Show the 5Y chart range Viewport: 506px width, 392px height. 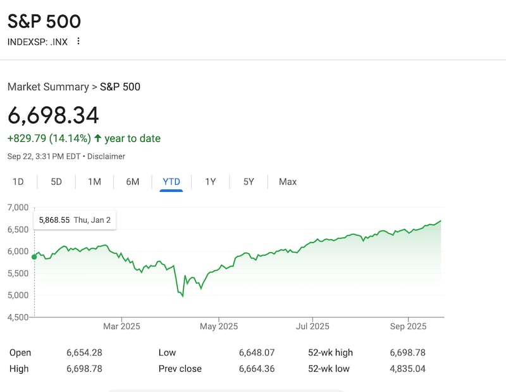(x=249, y=182)
